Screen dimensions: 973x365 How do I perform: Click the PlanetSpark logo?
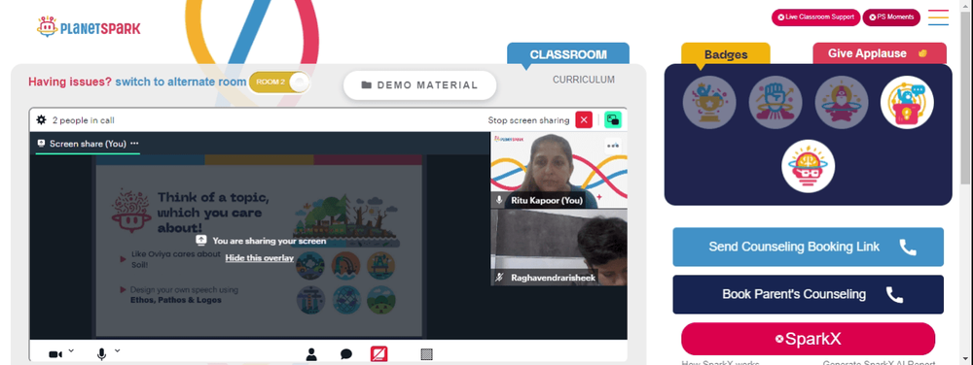pyautogui.click(x=89, y=27)
